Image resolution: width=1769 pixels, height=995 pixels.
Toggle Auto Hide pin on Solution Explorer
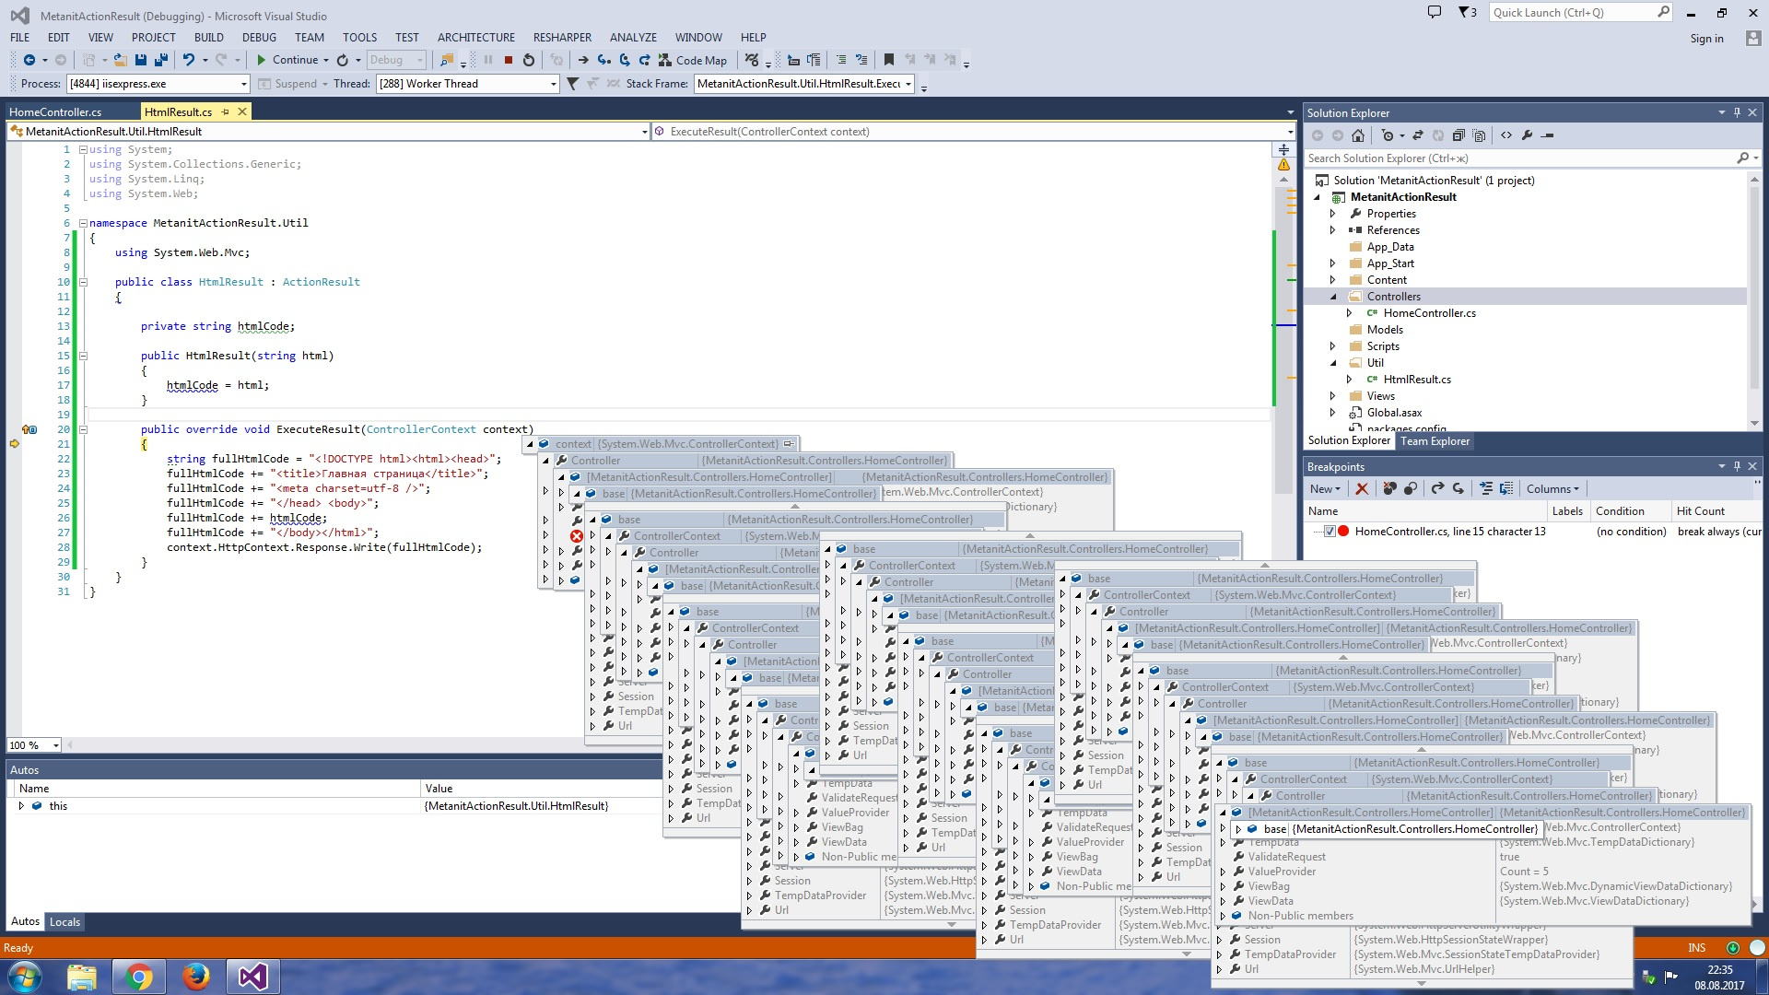(x=1737, y=112)
